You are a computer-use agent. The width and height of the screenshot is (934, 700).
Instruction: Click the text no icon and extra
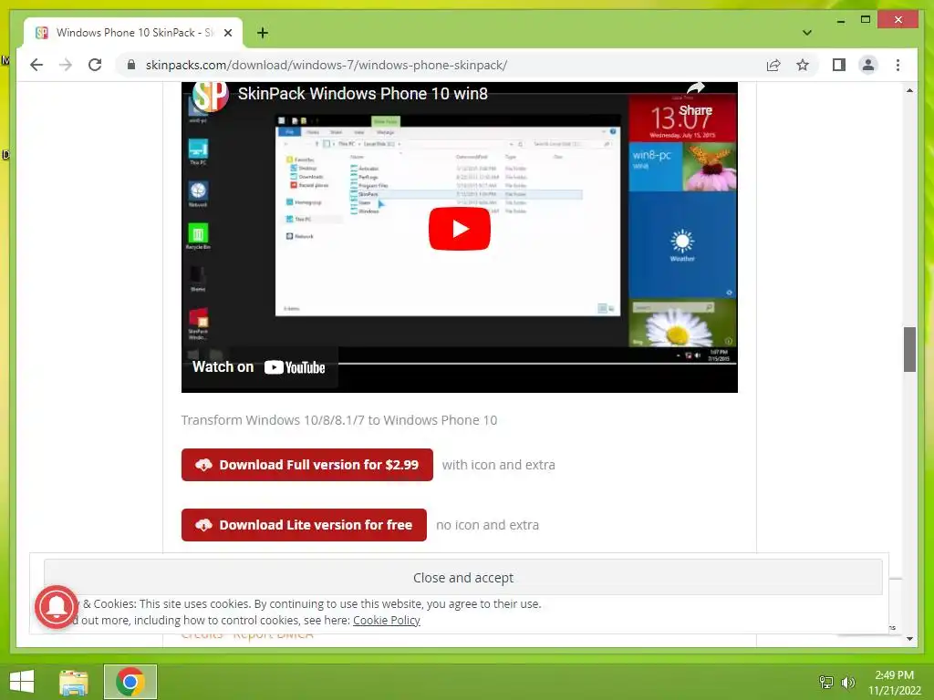487,525
